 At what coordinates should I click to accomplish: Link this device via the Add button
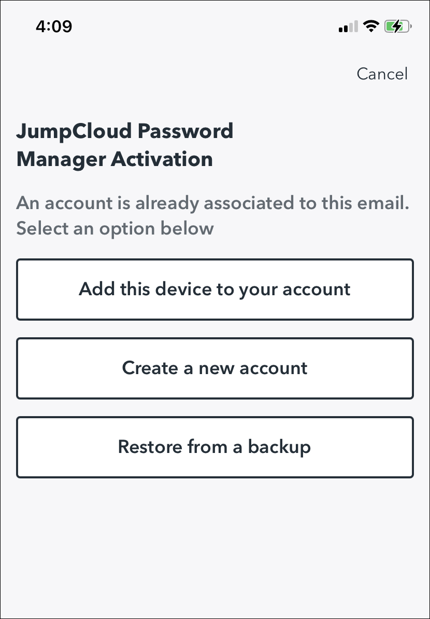tap(214, 289)
